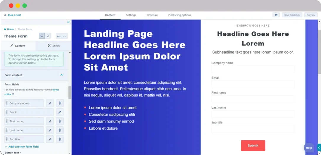Click Headline Goes Here Lorem heading
The image size is (321, 155).
pos(253,38)
